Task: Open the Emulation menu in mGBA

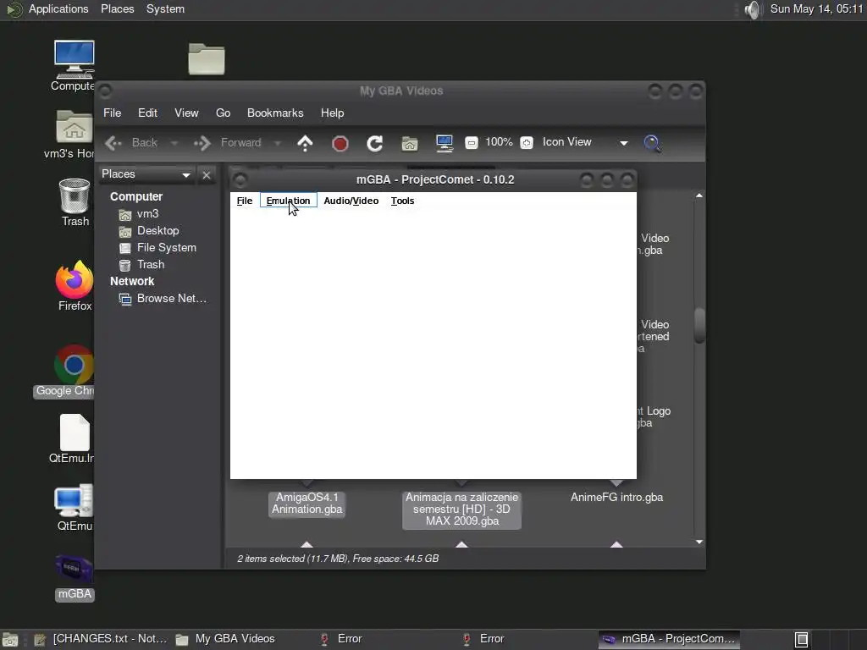Action: coord(288,201)
